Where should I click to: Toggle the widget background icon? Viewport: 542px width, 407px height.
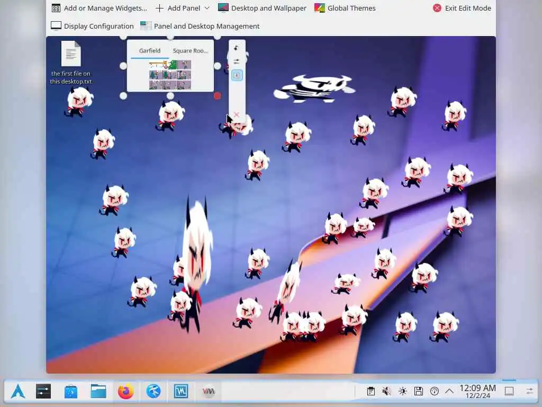237,75
